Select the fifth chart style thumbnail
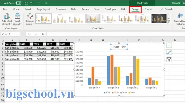This screenshot has height=103, width=185. coord(109,19)
